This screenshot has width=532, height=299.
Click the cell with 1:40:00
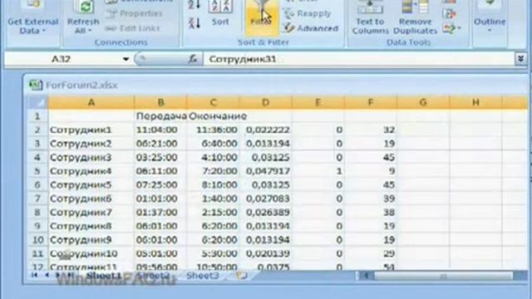[x=213, y=199]
